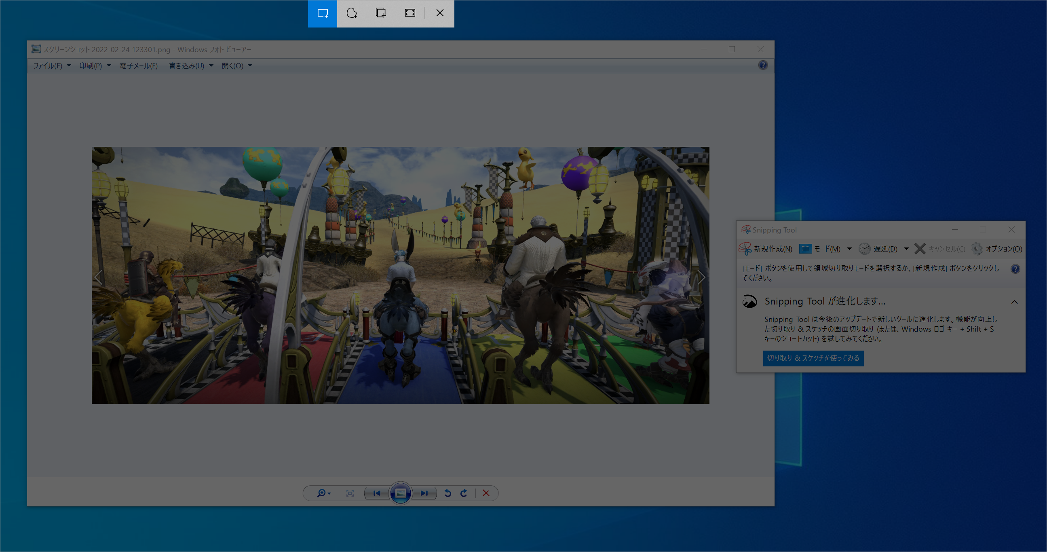
Task: Select the fullscreen snip mode icon
Action: coord(410,13)
